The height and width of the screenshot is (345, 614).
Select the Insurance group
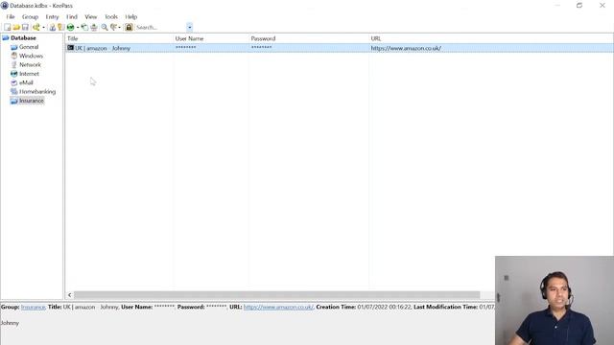pos(32,101)
